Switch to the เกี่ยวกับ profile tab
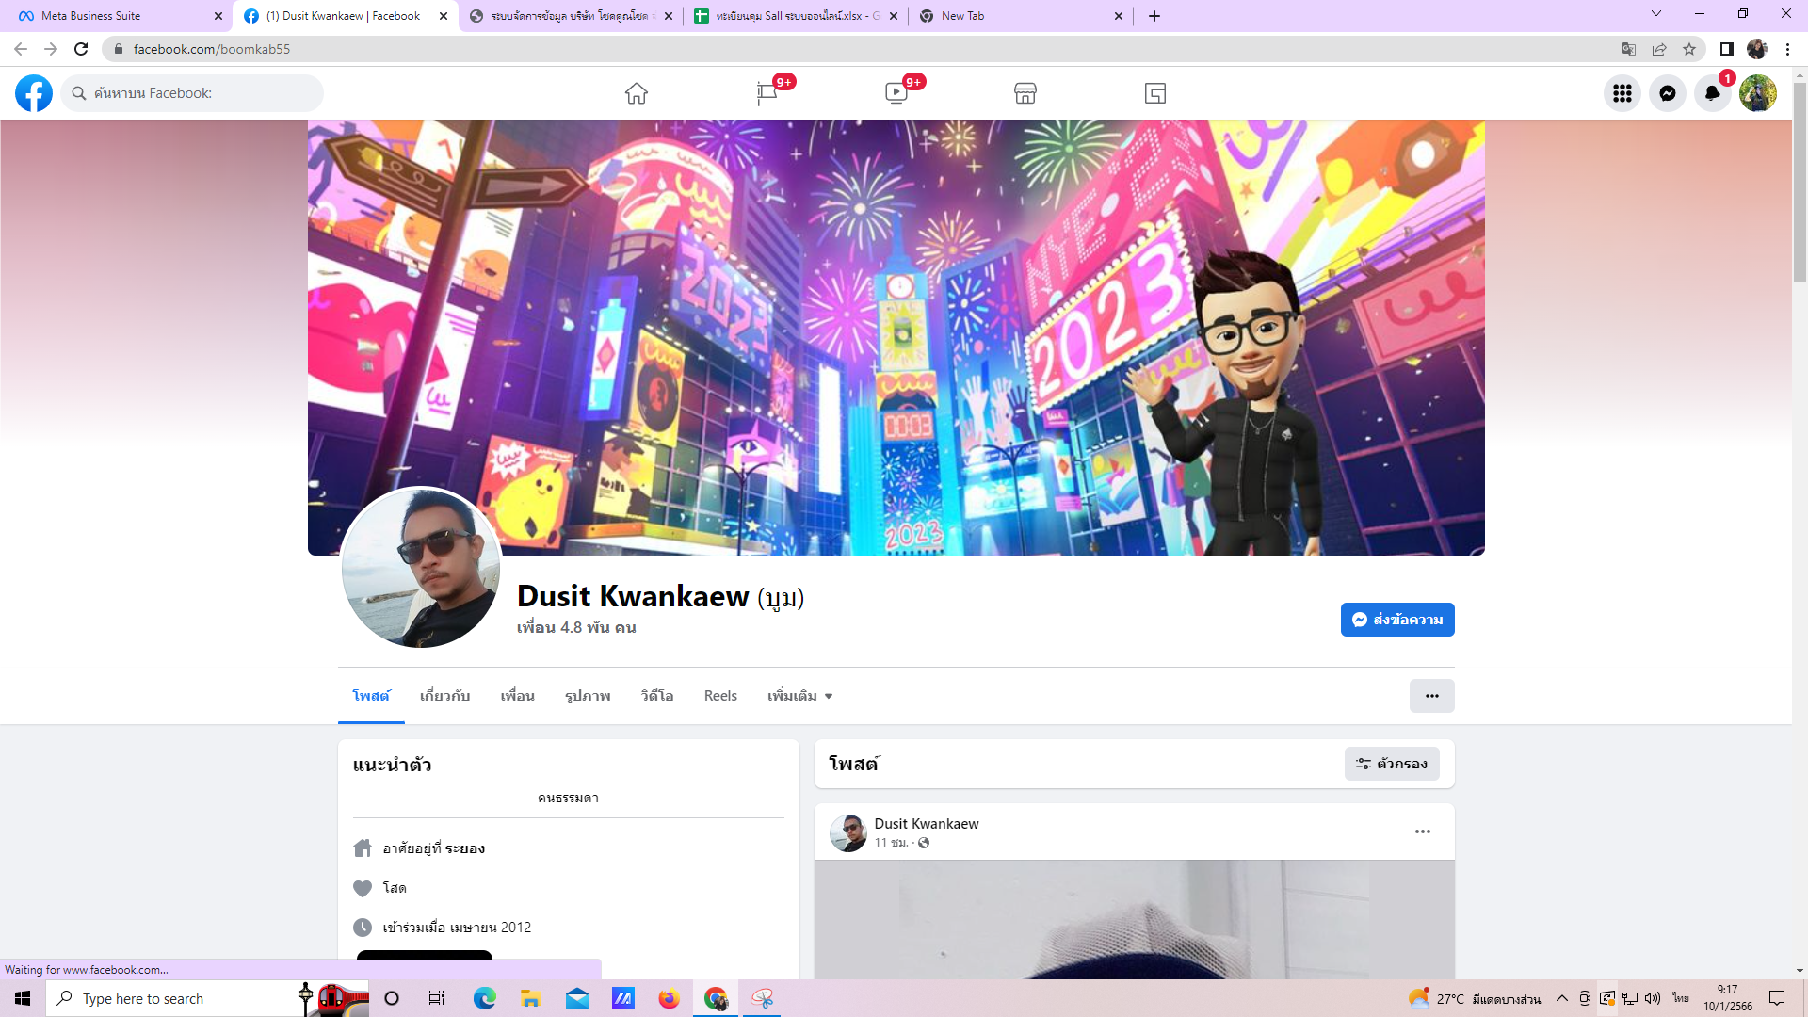The width and height of the screenshot is (1808, 1017). [444, 696]
